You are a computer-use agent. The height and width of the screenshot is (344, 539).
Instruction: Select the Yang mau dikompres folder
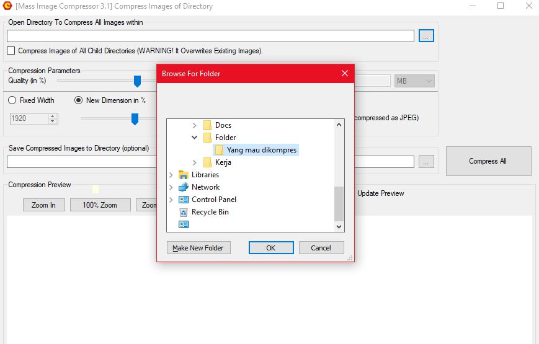click(262, 150)
